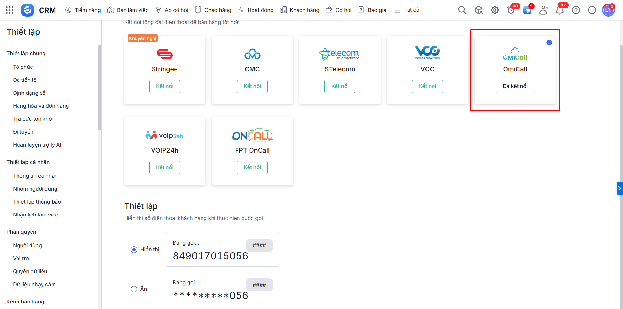This screenshot has width=623, height=309.
Task: Click the add user icon
Action: point(544,10)
